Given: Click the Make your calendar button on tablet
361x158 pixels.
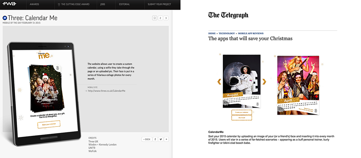Looking at the screenshot, I should (x=49, y=124).
